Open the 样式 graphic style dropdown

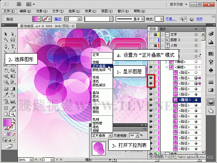162,19
